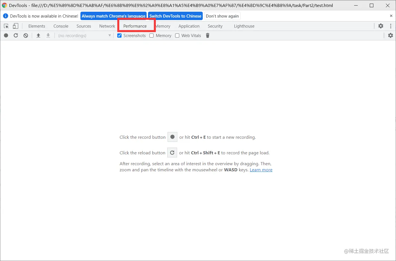This screenshot has width=396, height=261.
Task: Switch to the Elements tab
Action: [37, 26]
